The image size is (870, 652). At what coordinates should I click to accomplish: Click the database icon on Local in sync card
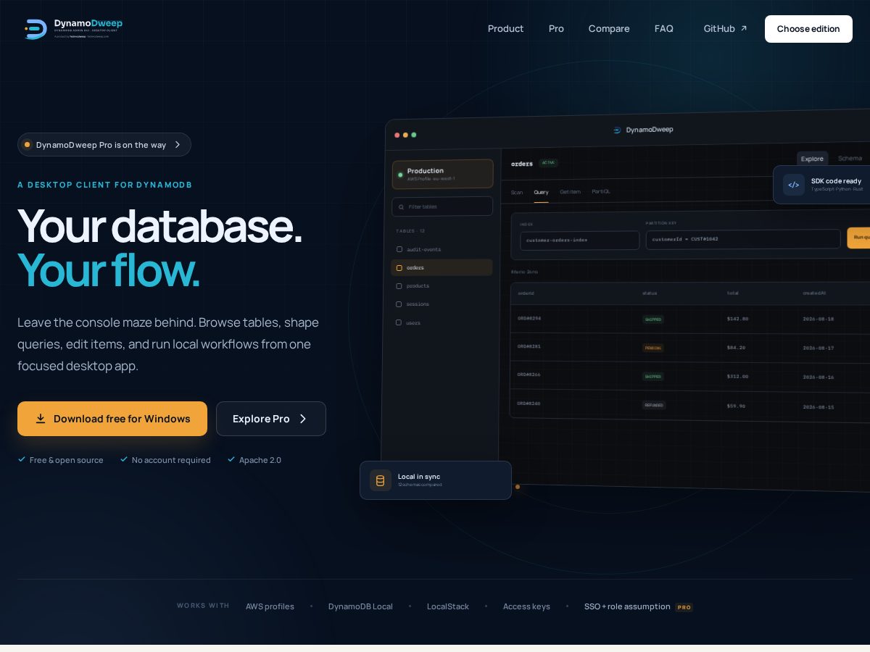tap(380, 480)
